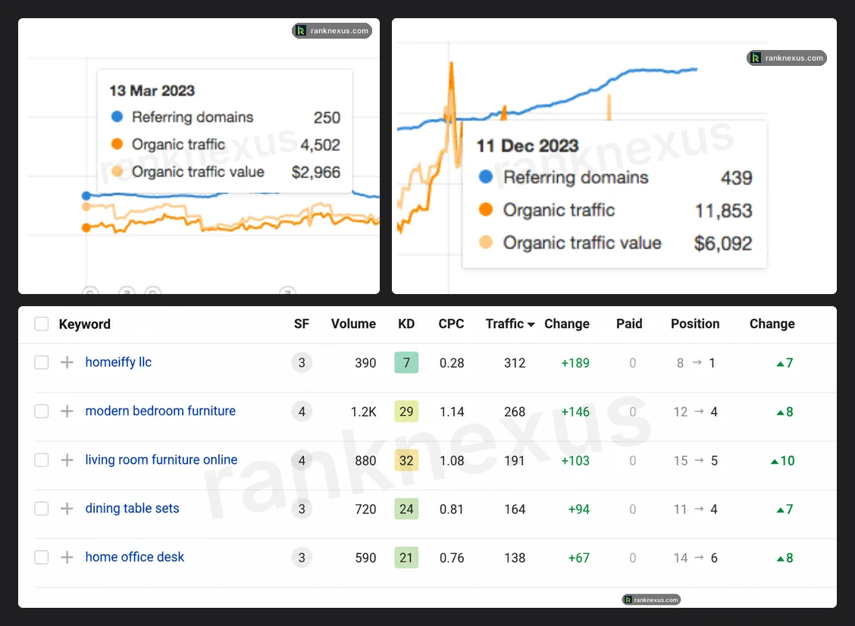
Task: Click volume value 1.2K
Action: point(363,412)
